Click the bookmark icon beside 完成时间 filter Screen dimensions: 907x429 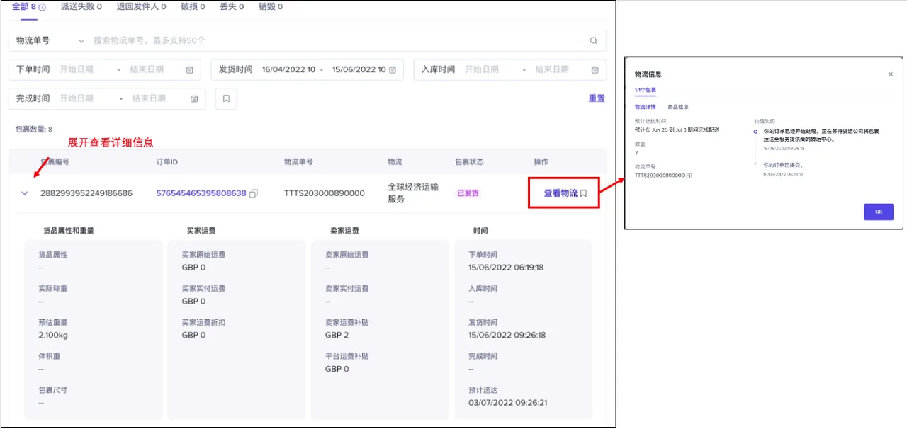[225, 98]
